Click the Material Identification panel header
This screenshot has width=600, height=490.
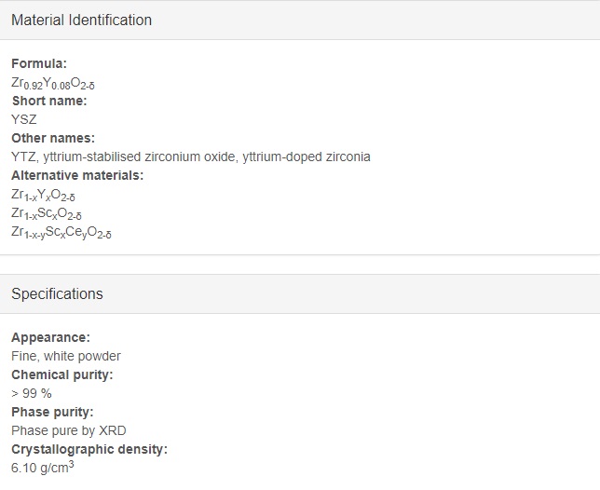(300, 20)
